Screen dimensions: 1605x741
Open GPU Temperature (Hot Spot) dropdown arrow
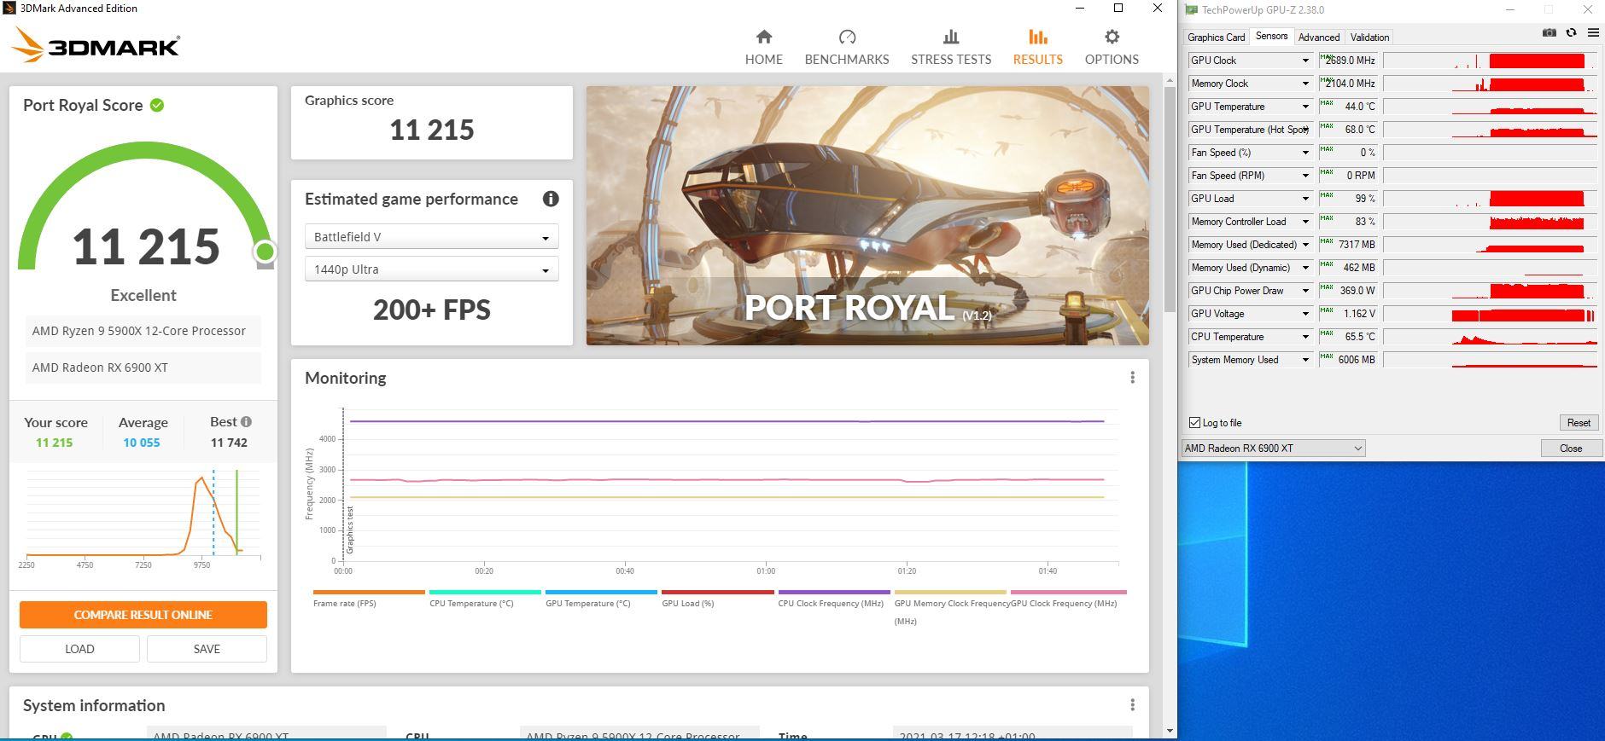[1305, 130]
